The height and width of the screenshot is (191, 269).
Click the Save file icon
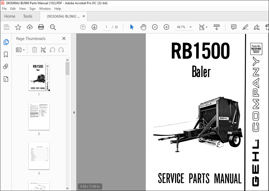click(x=7, y=27)
